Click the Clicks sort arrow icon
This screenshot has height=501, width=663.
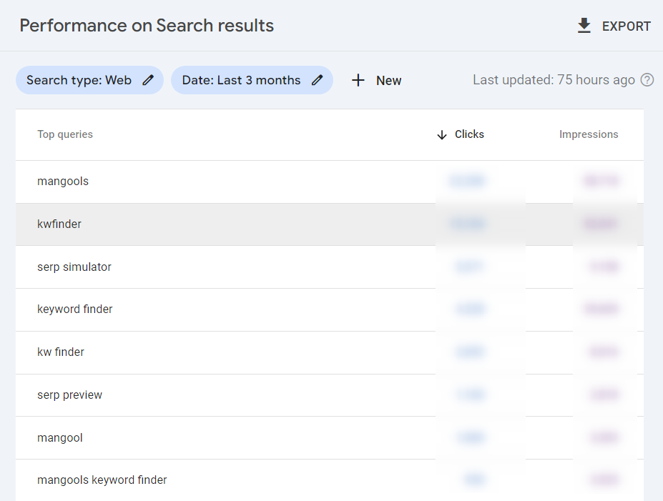[x=442, y=135]
